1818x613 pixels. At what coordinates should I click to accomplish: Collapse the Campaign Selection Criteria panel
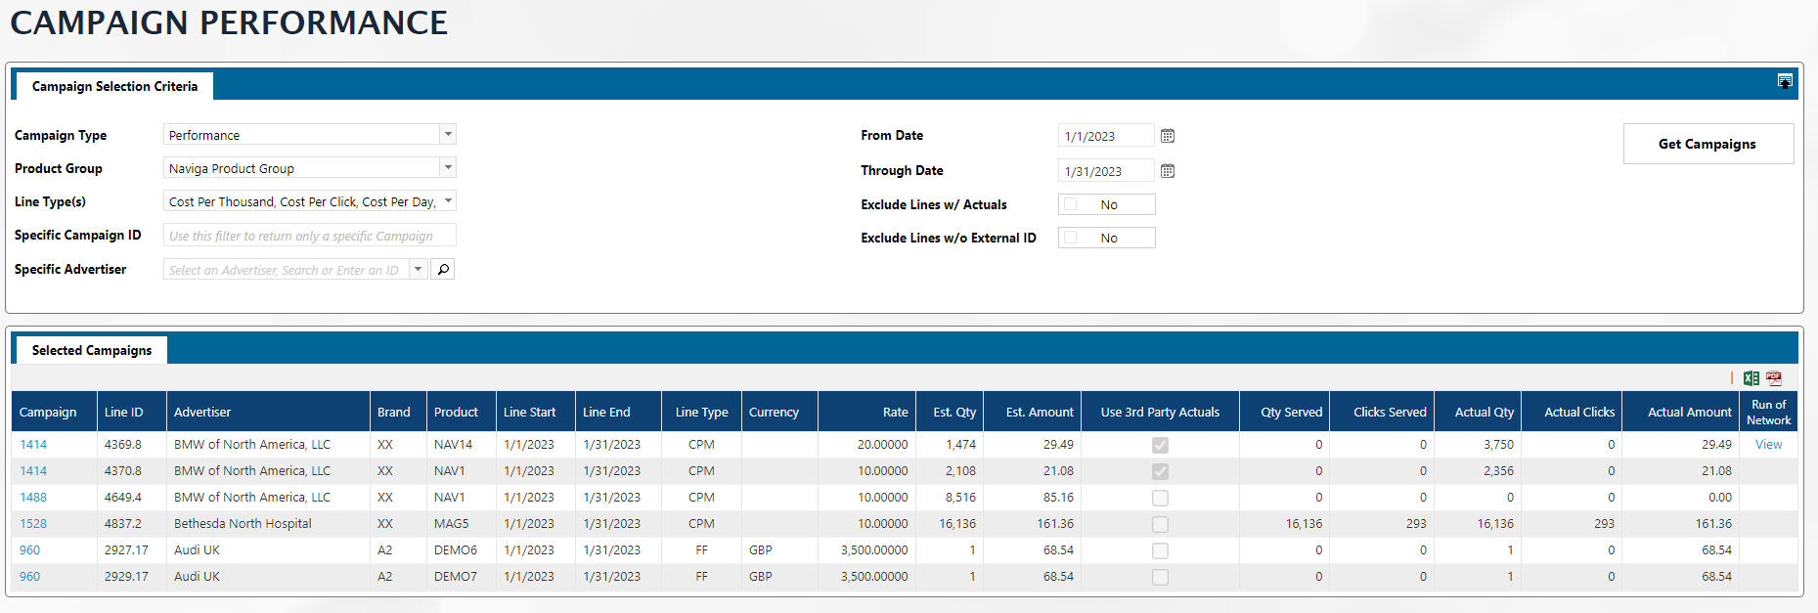[1785, 81]
